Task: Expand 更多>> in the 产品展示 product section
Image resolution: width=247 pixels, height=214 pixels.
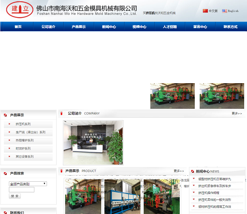Action: (179, 171)
